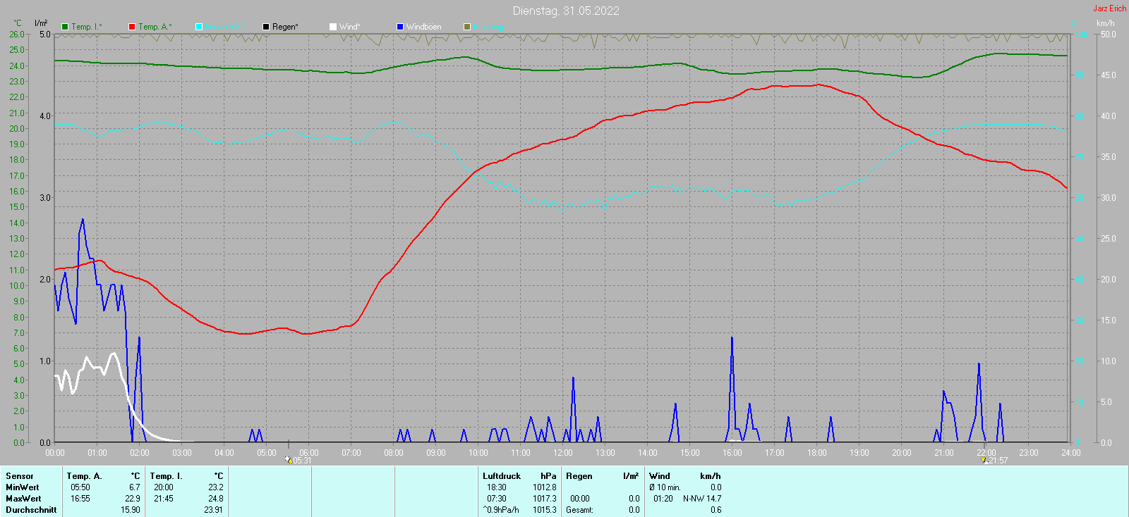Click the Temp. I. minimum time 20:00

tap(164, 487)
